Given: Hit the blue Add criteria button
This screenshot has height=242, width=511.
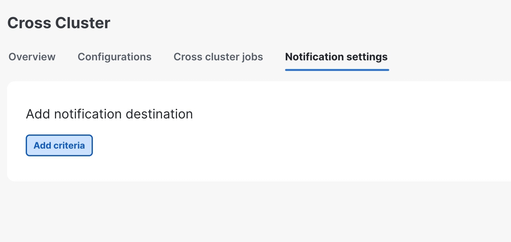Looking at the screenshot, I should tap(59, 145).
